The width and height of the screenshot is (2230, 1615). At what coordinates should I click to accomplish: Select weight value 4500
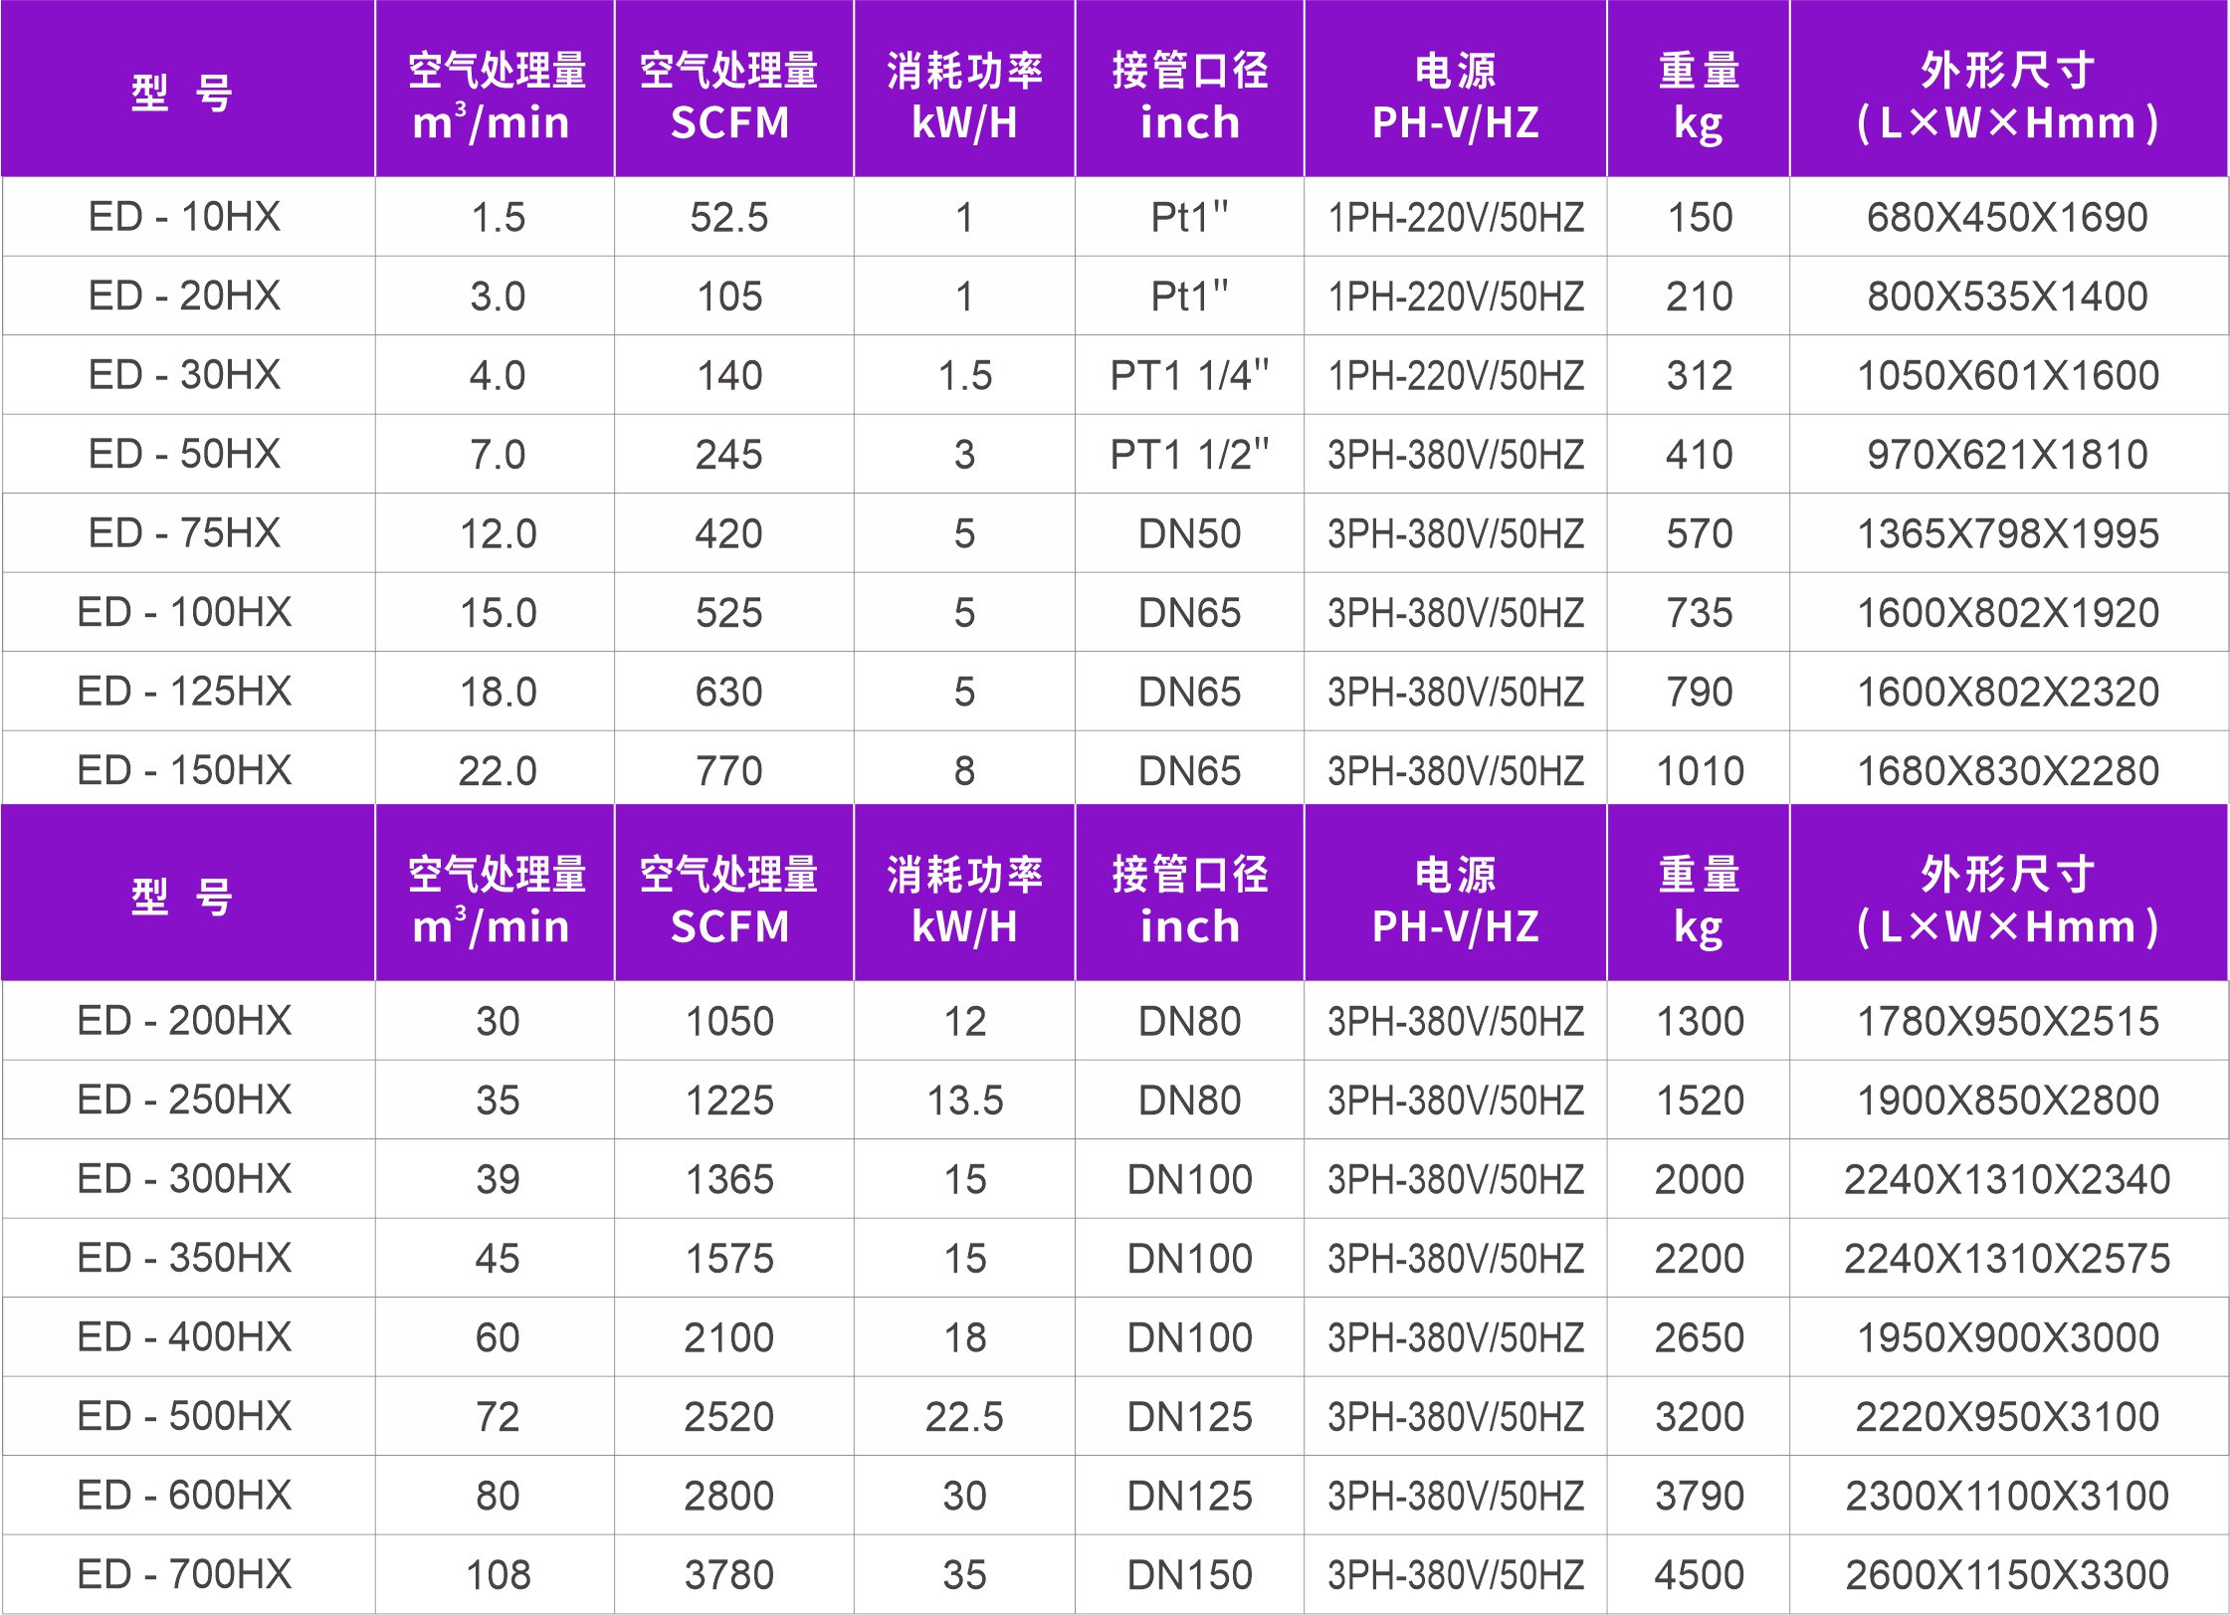[x=1700, y=1574]
